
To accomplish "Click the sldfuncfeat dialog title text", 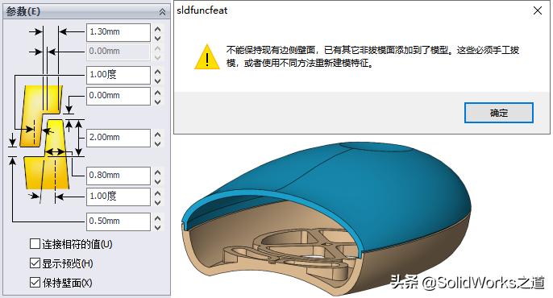I will [202, 10].
